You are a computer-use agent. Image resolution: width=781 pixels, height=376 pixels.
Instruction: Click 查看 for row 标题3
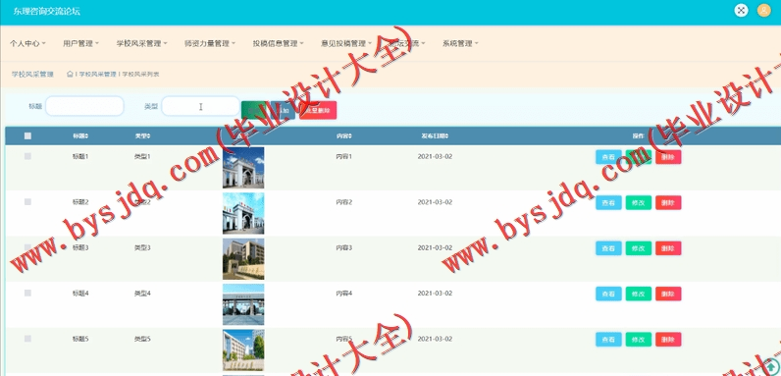coord(608,248)
